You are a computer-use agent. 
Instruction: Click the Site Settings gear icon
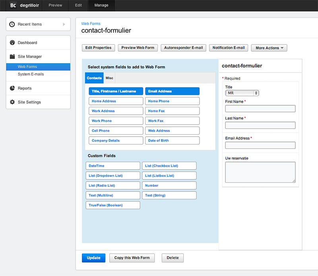coord(12,102)
